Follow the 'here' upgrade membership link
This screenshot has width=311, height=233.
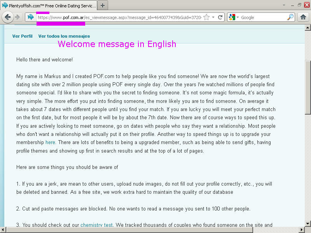tap(50, 143)
